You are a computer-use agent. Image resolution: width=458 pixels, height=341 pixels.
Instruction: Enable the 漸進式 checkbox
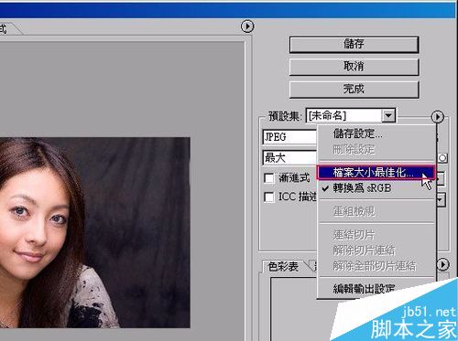coord(269,178)
